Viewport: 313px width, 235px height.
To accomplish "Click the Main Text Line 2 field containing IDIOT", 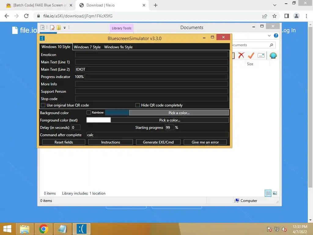I will point(152,69).
